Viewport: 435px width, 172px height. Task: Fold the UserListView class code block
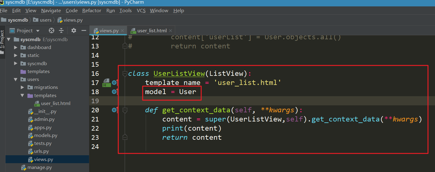pos(124,73)
